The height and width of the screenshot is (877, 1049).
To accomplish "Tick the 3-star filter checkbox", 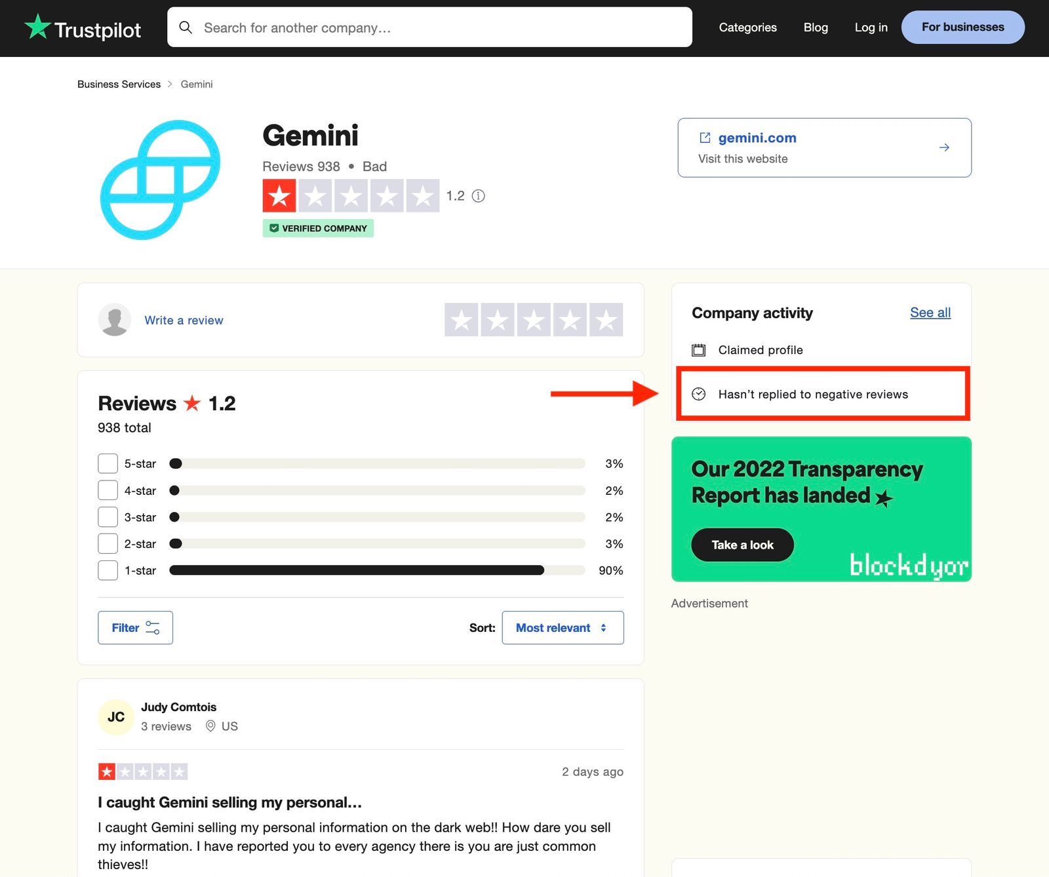I will (108, 517).
